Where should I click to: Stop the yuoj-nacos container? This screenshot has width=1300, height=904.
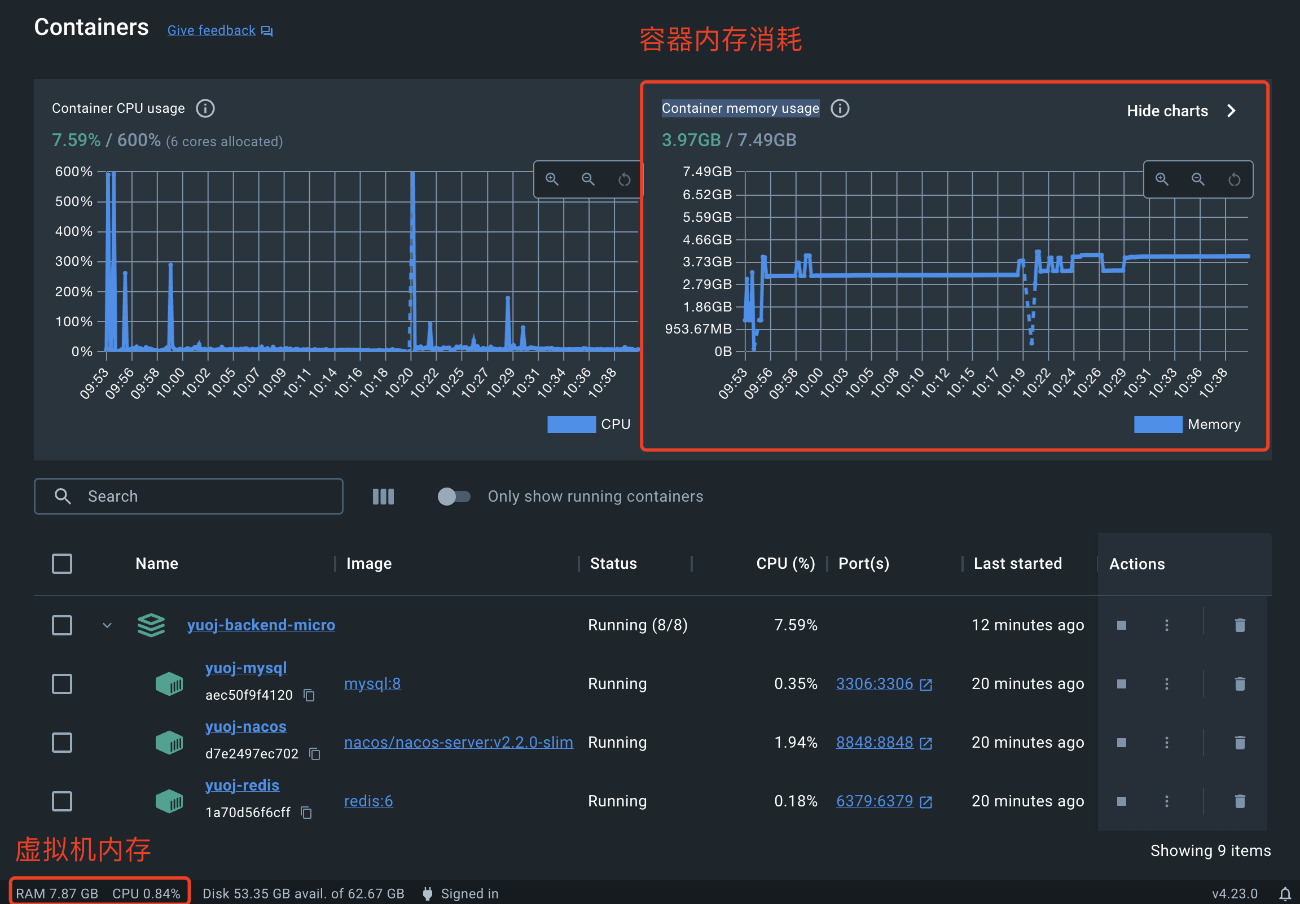1121,743
